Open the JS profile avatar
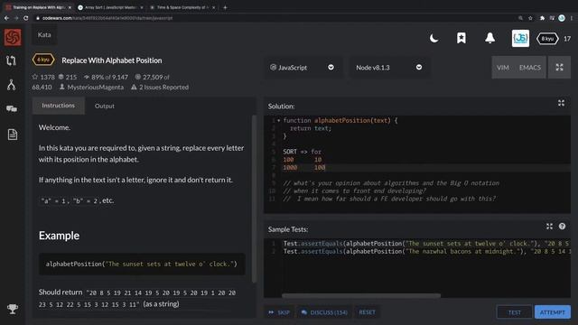The width and height of the screenshot is (578, 325). 520,38
